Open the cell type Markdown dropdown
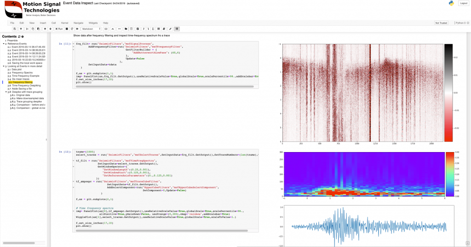The image size is (471, 247). coord(92,29)
